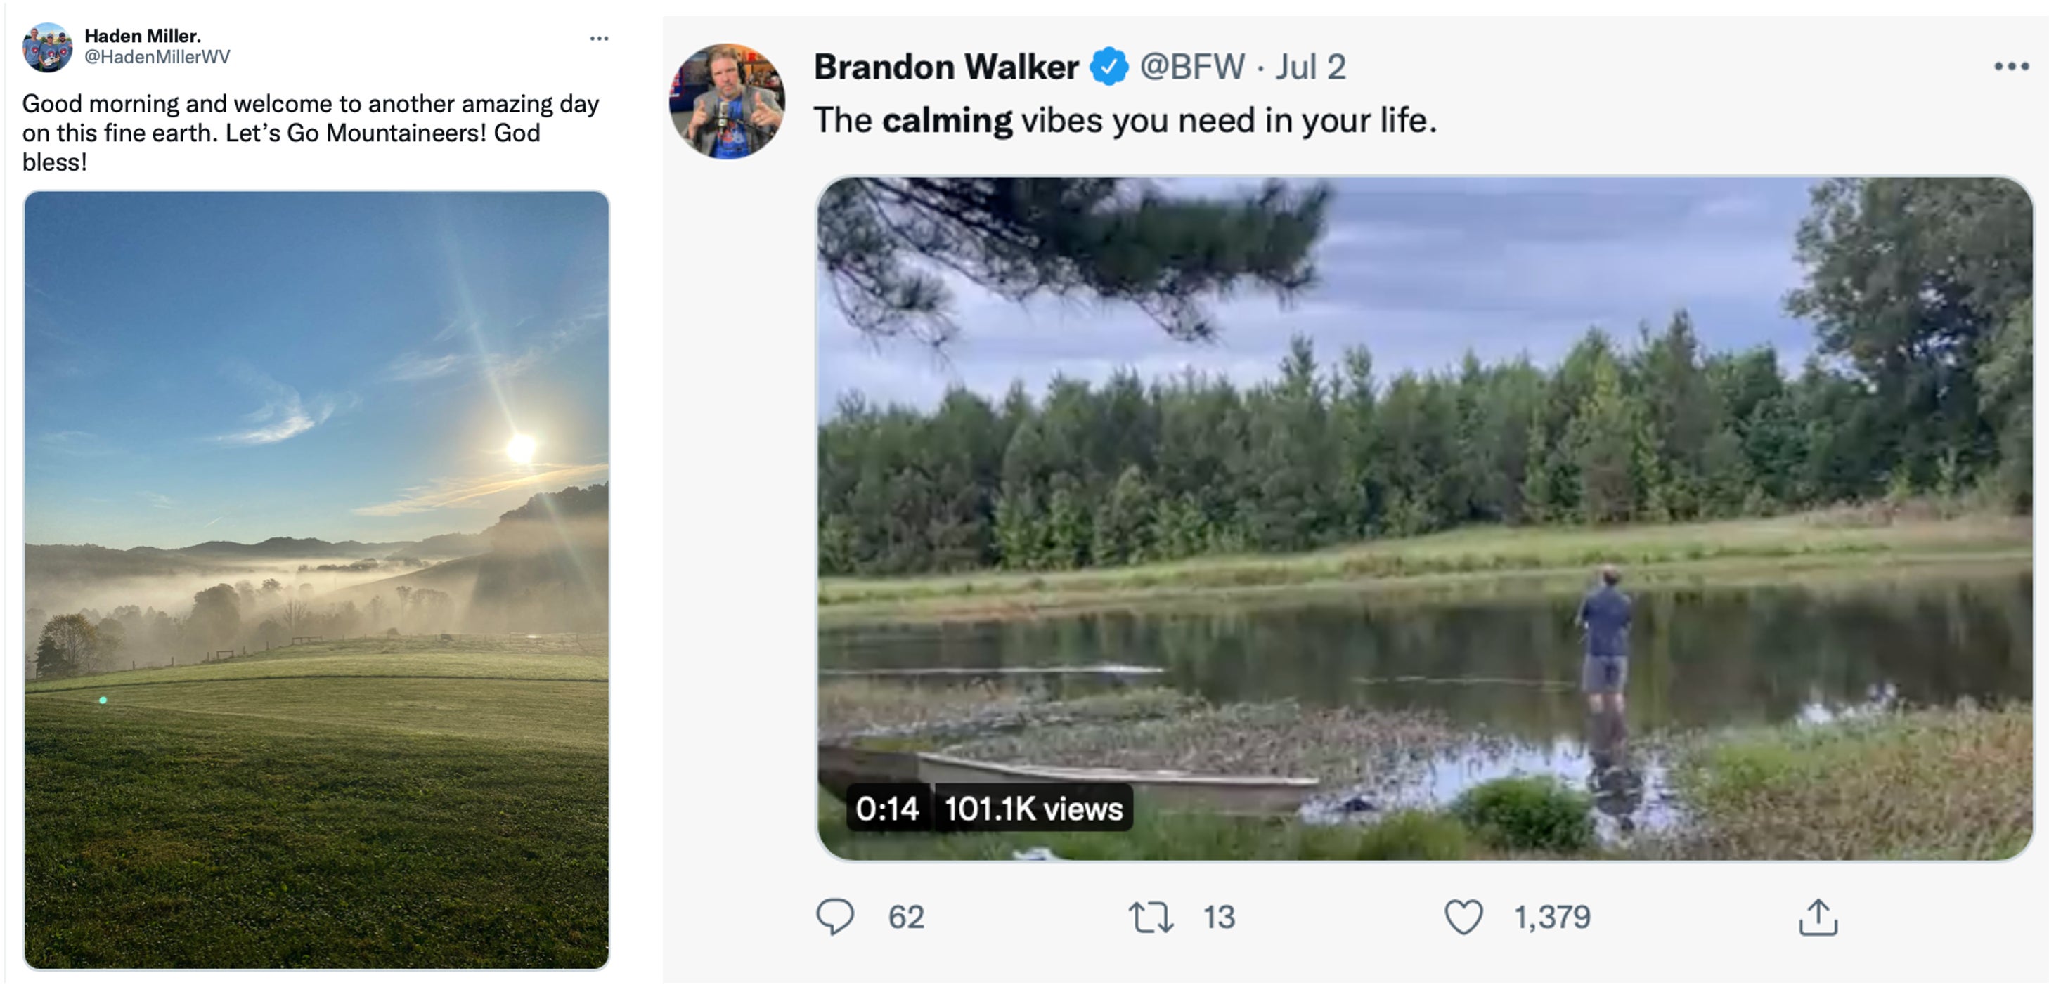Click the Haden Miller display name
2049x985 pixels.
click(143, 36)
